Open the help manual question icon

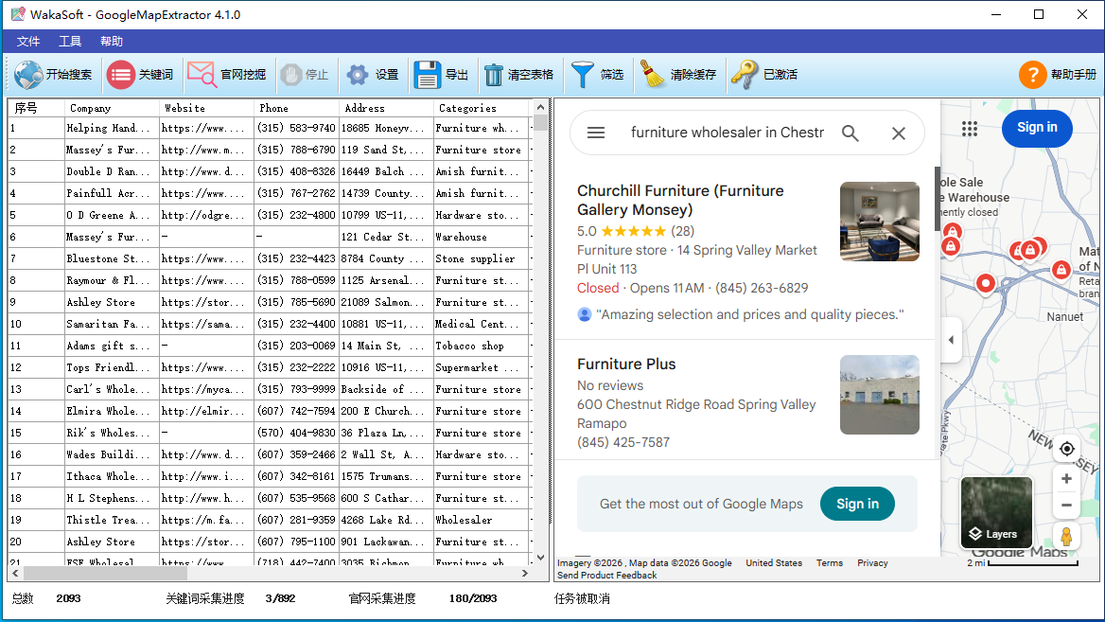click(1032, 75)
